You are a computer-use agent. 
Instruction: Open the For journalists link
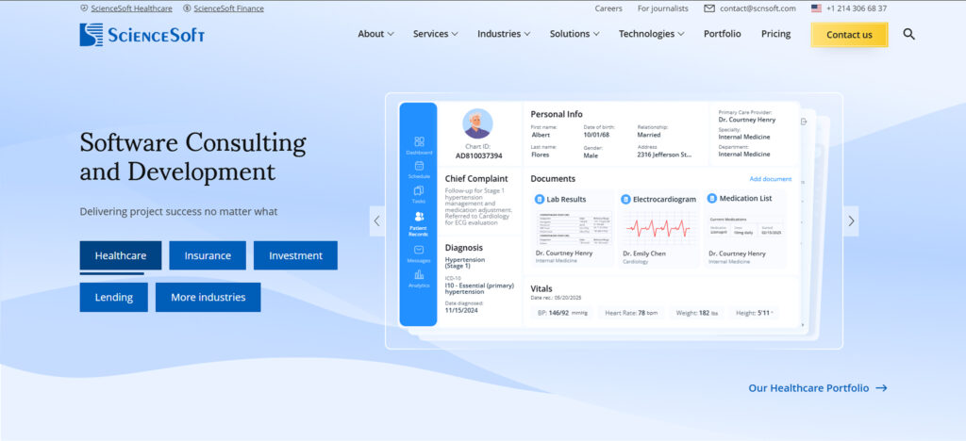pos(663,8)
